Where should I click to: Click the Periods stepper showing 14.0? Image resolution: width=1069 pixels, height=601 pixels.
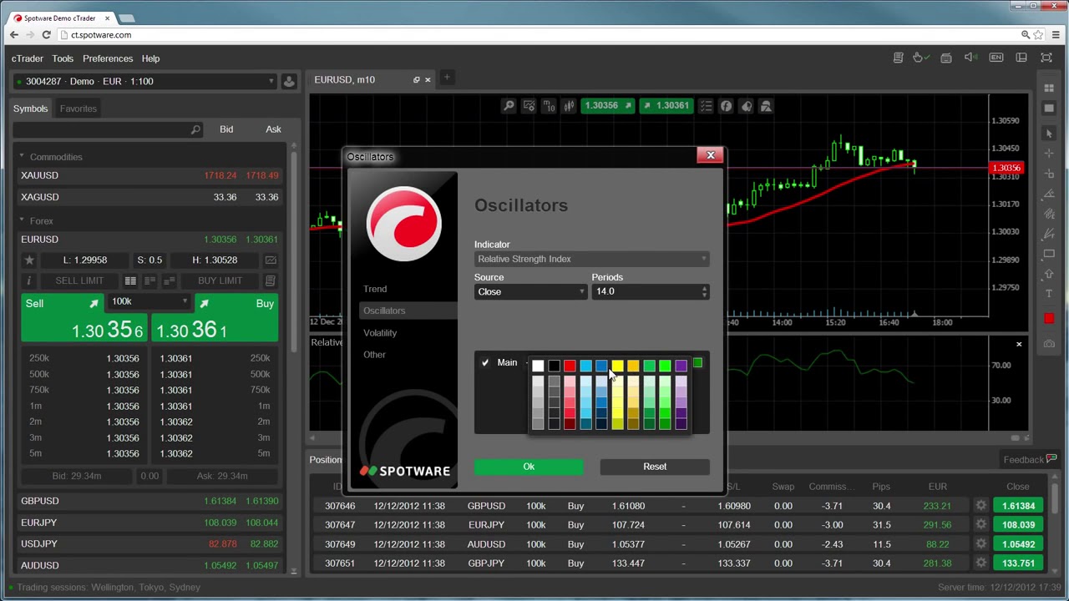tap(651, 291)
